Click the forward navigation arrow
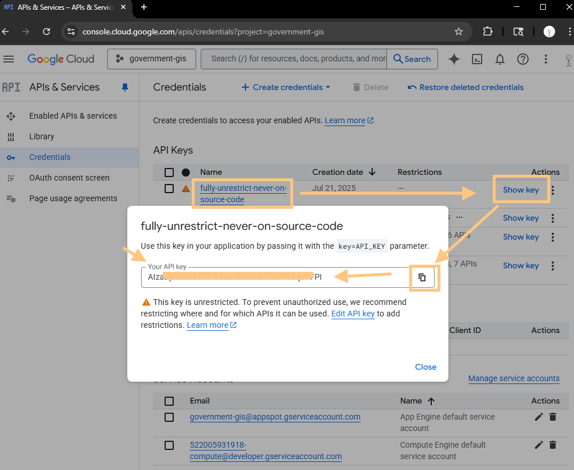The width and height of the screenshot is (574, 470). tap(26, 32)
